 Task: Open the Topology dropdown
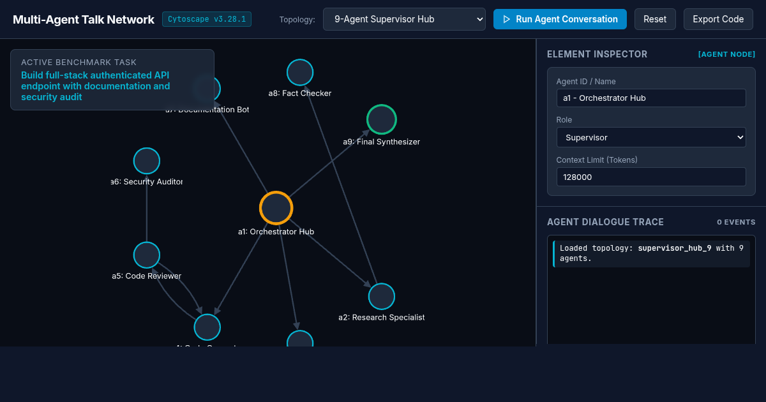[404, 19]
